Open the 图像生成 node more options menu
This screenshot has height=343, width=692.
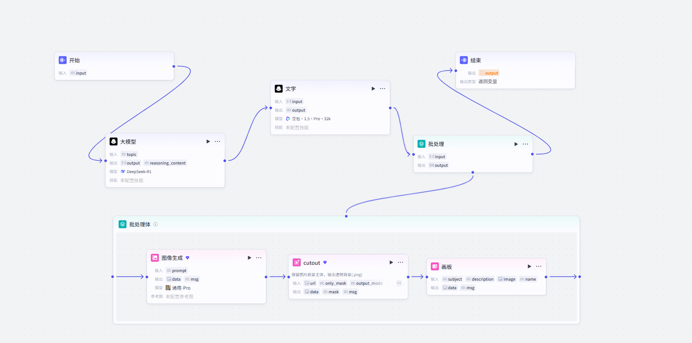(x=259, y=258)
